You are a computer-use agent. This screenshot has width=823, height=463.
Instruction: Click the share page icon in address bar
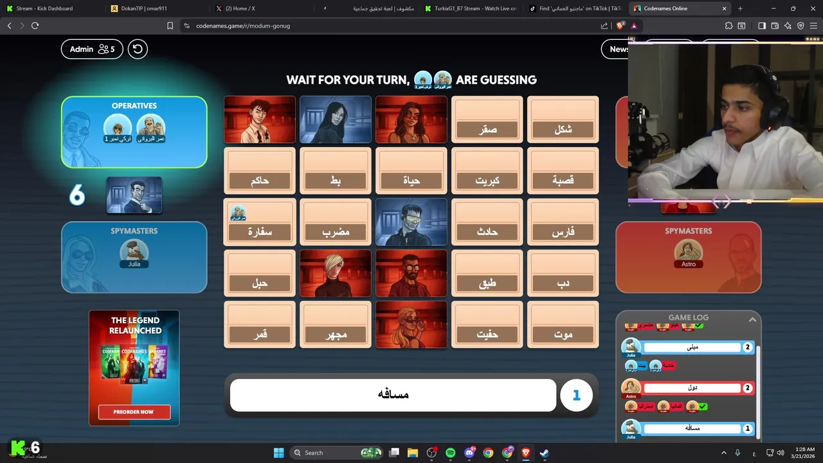pyautogui.click(x=604, y=26)
